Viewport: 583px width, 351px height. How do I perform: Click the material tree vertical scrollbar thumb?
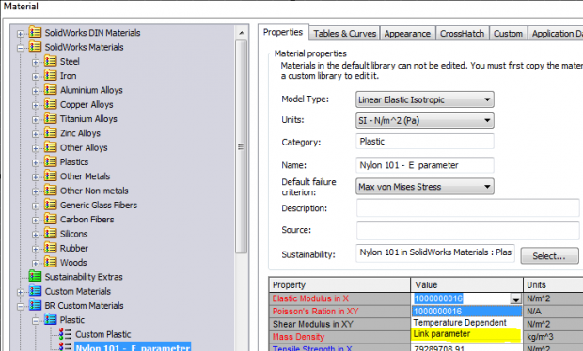[x=241, y=146]
